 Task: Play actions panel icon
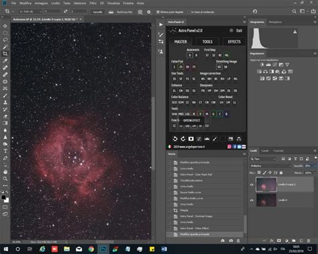pyautogui.click(x=161, y=25)
